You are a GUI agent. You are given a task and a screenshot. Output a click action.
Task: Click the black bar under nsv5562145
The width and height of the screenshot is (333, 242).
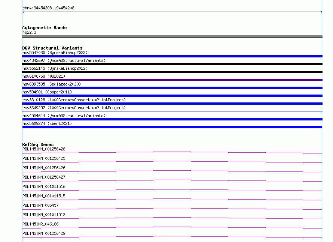(x=172, y=72)
